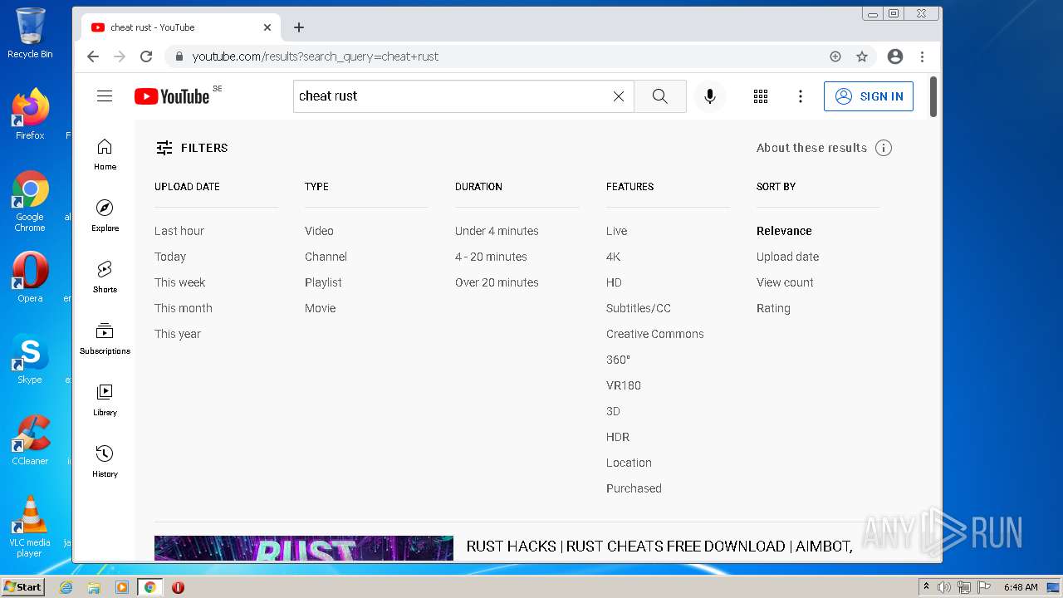Close the 'cheat rust - YouTube' tab
The width and height of the screenshot is (1063, 598).
point(267,27)
